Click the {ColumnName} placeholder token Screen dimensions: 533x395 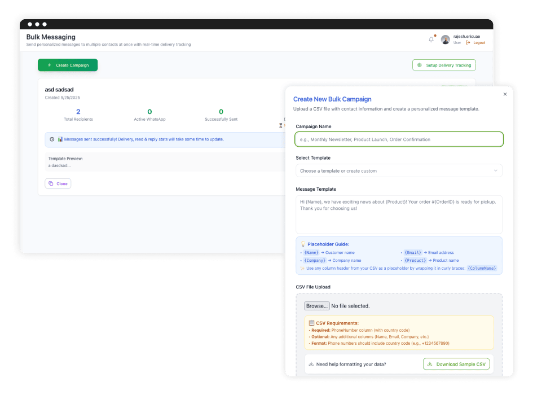(481, 268)
